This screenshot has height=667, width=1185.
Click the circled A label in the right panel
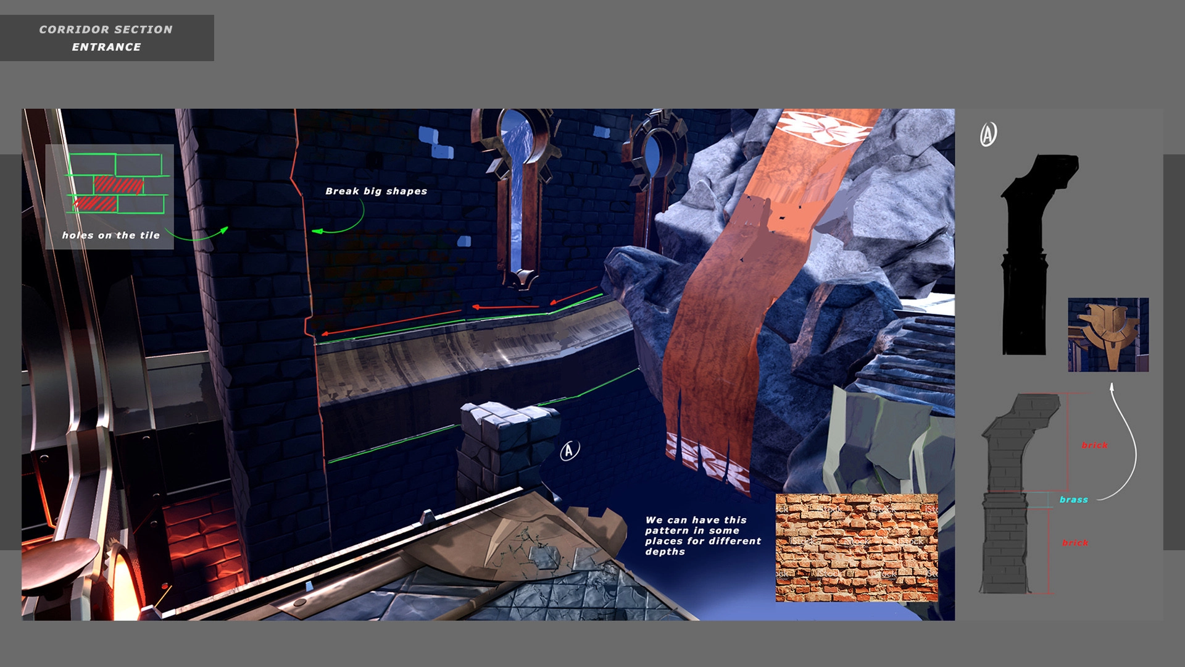(x=988, y=134)
